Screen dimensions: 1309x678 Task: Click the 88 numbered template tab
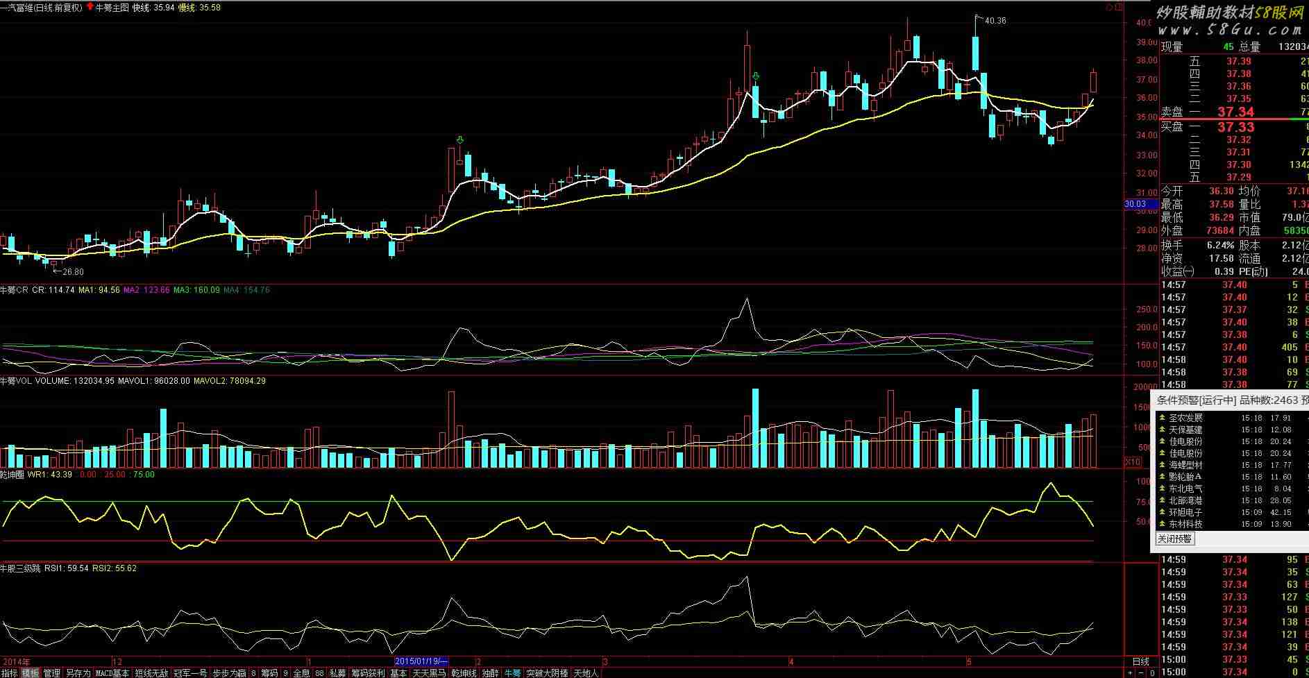[319, 672]
